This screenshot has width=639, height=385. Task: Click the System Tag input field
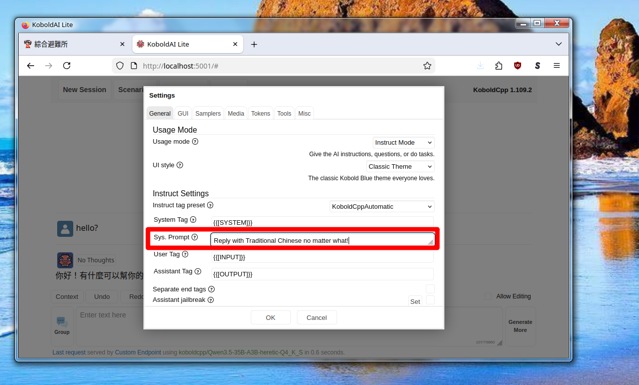[322, 222]
